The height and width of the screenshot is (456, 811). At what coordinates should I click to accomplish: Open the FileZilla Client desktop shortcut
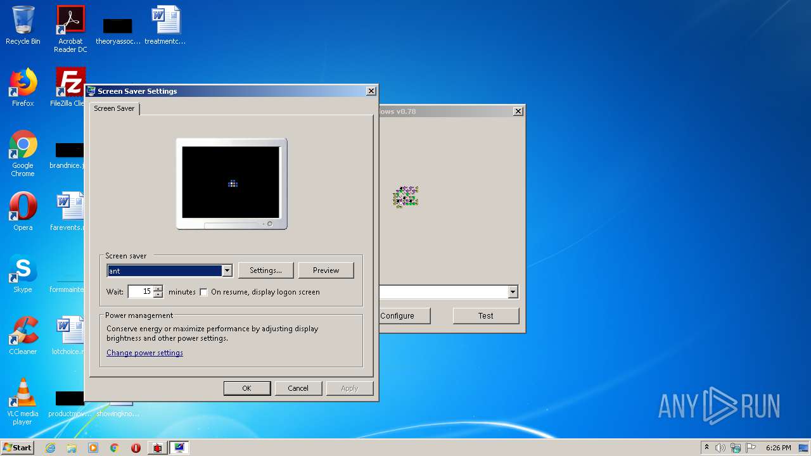[68, 87]
